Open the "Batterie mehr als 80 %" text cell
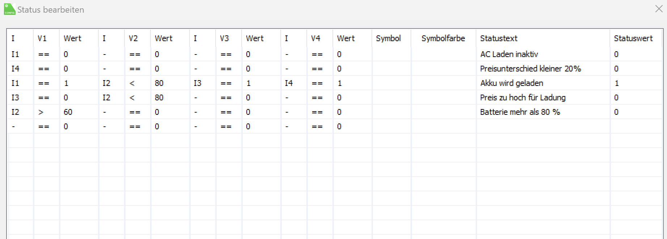The height and width of the screenshot is (239, 667). pyautogui.click(x=520, y=112)
